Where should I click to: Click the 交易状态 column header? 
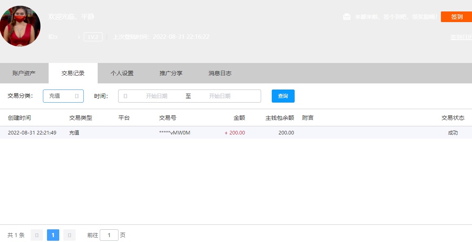click(453, 118)
